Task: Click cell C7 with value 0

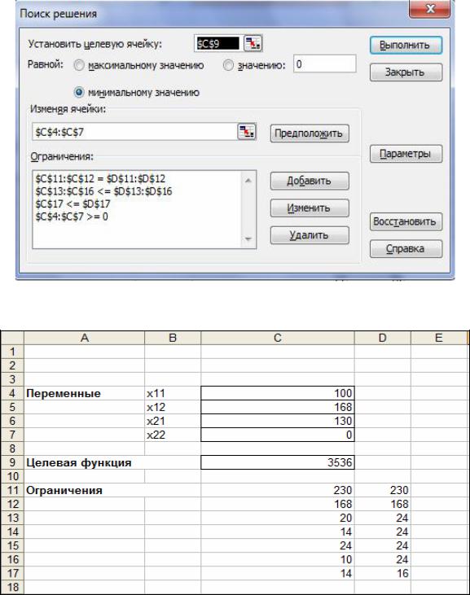Action: click(278, 435)
